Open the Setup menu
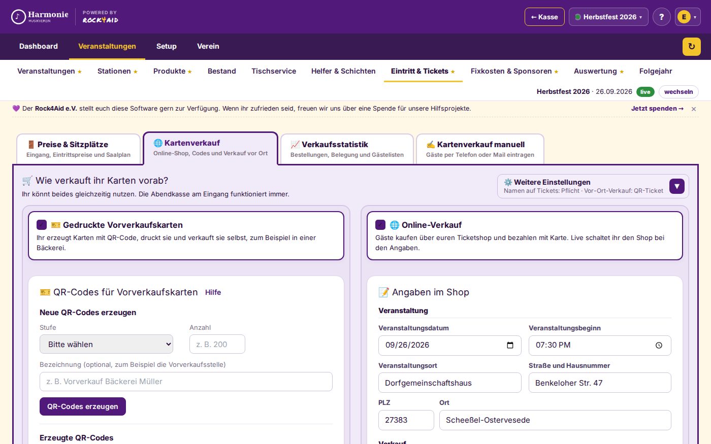This screenshot has width=711, height=444. click(x=167, y=46)
